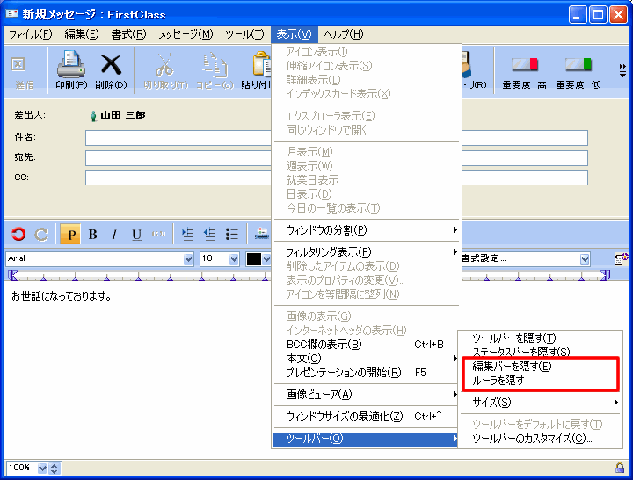
Task: Toggle the highlighted P paragraph button
Action: [x=70, y=234]
